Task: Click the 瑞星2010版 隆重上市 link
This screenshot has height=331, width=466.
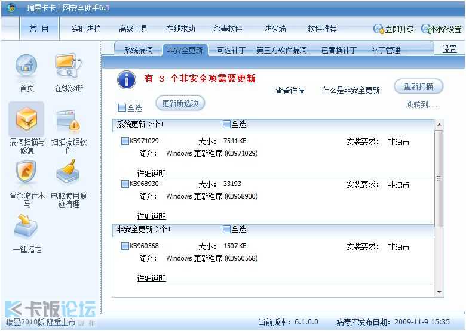Action: click(x=41, y=323)
